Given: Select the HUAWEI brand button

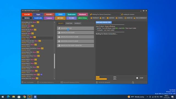Looking at the screenshot, I should point(49,15).
